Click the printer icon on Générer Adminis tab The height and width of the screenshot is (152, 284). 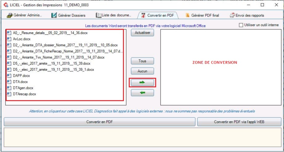[10, 15]
